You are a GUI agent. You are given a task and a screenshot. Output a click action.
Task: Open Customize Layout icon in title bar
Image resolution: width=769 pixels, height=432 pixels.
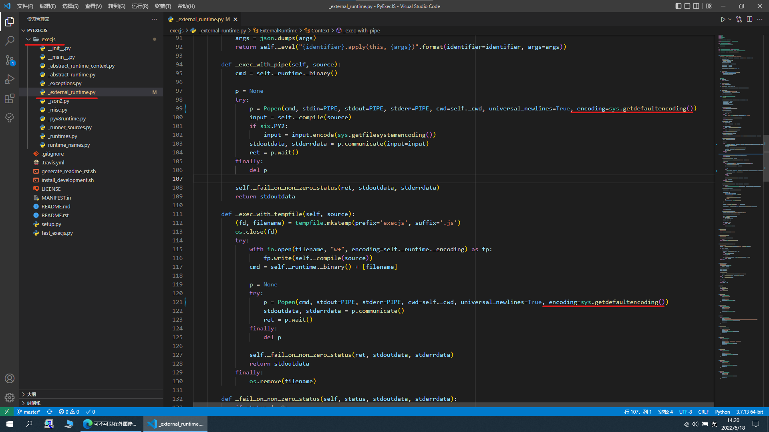point(709,6)
